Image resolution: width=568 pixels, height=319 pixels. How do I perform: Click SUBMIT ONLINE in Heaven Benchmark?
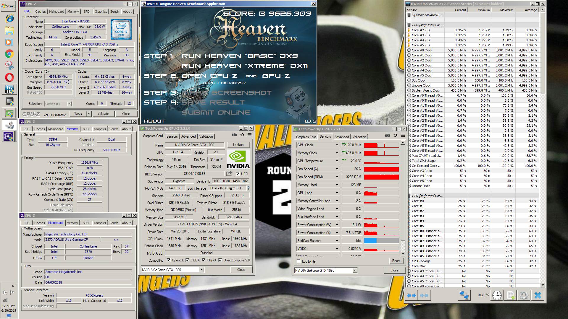pyautogui.click(x=216, y=113)
